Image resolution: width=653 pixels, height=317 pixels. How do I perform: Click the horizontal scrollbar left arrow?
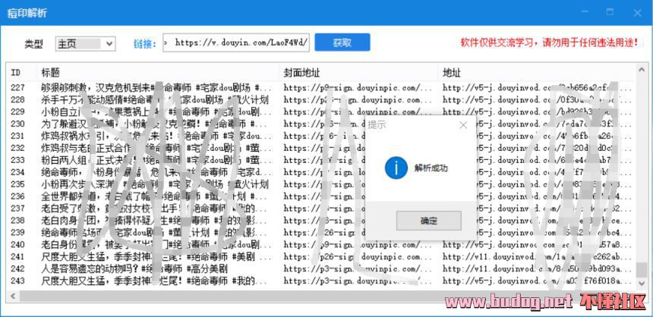12,297
